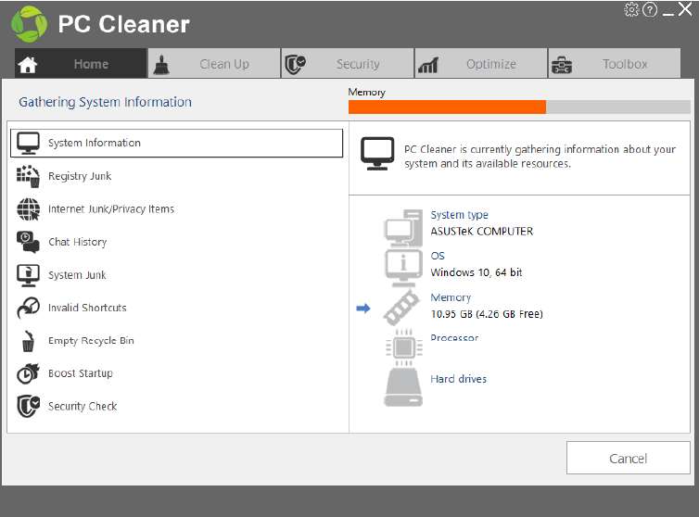This screenshot has width=699, height=517.
Task: Click the Memory RAM stick icon
Action: coord(401,308)
